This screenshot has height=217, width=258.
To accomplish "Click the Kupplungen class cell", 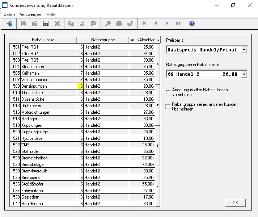I will tap(48, 125).
